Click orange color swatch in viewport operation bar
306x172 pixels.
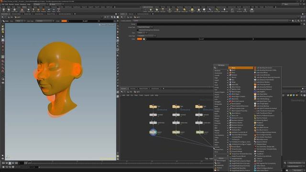pos(64,21)
